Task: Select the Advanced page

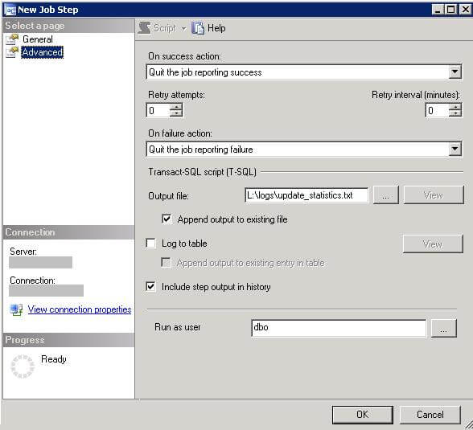Action: (42, 52)
